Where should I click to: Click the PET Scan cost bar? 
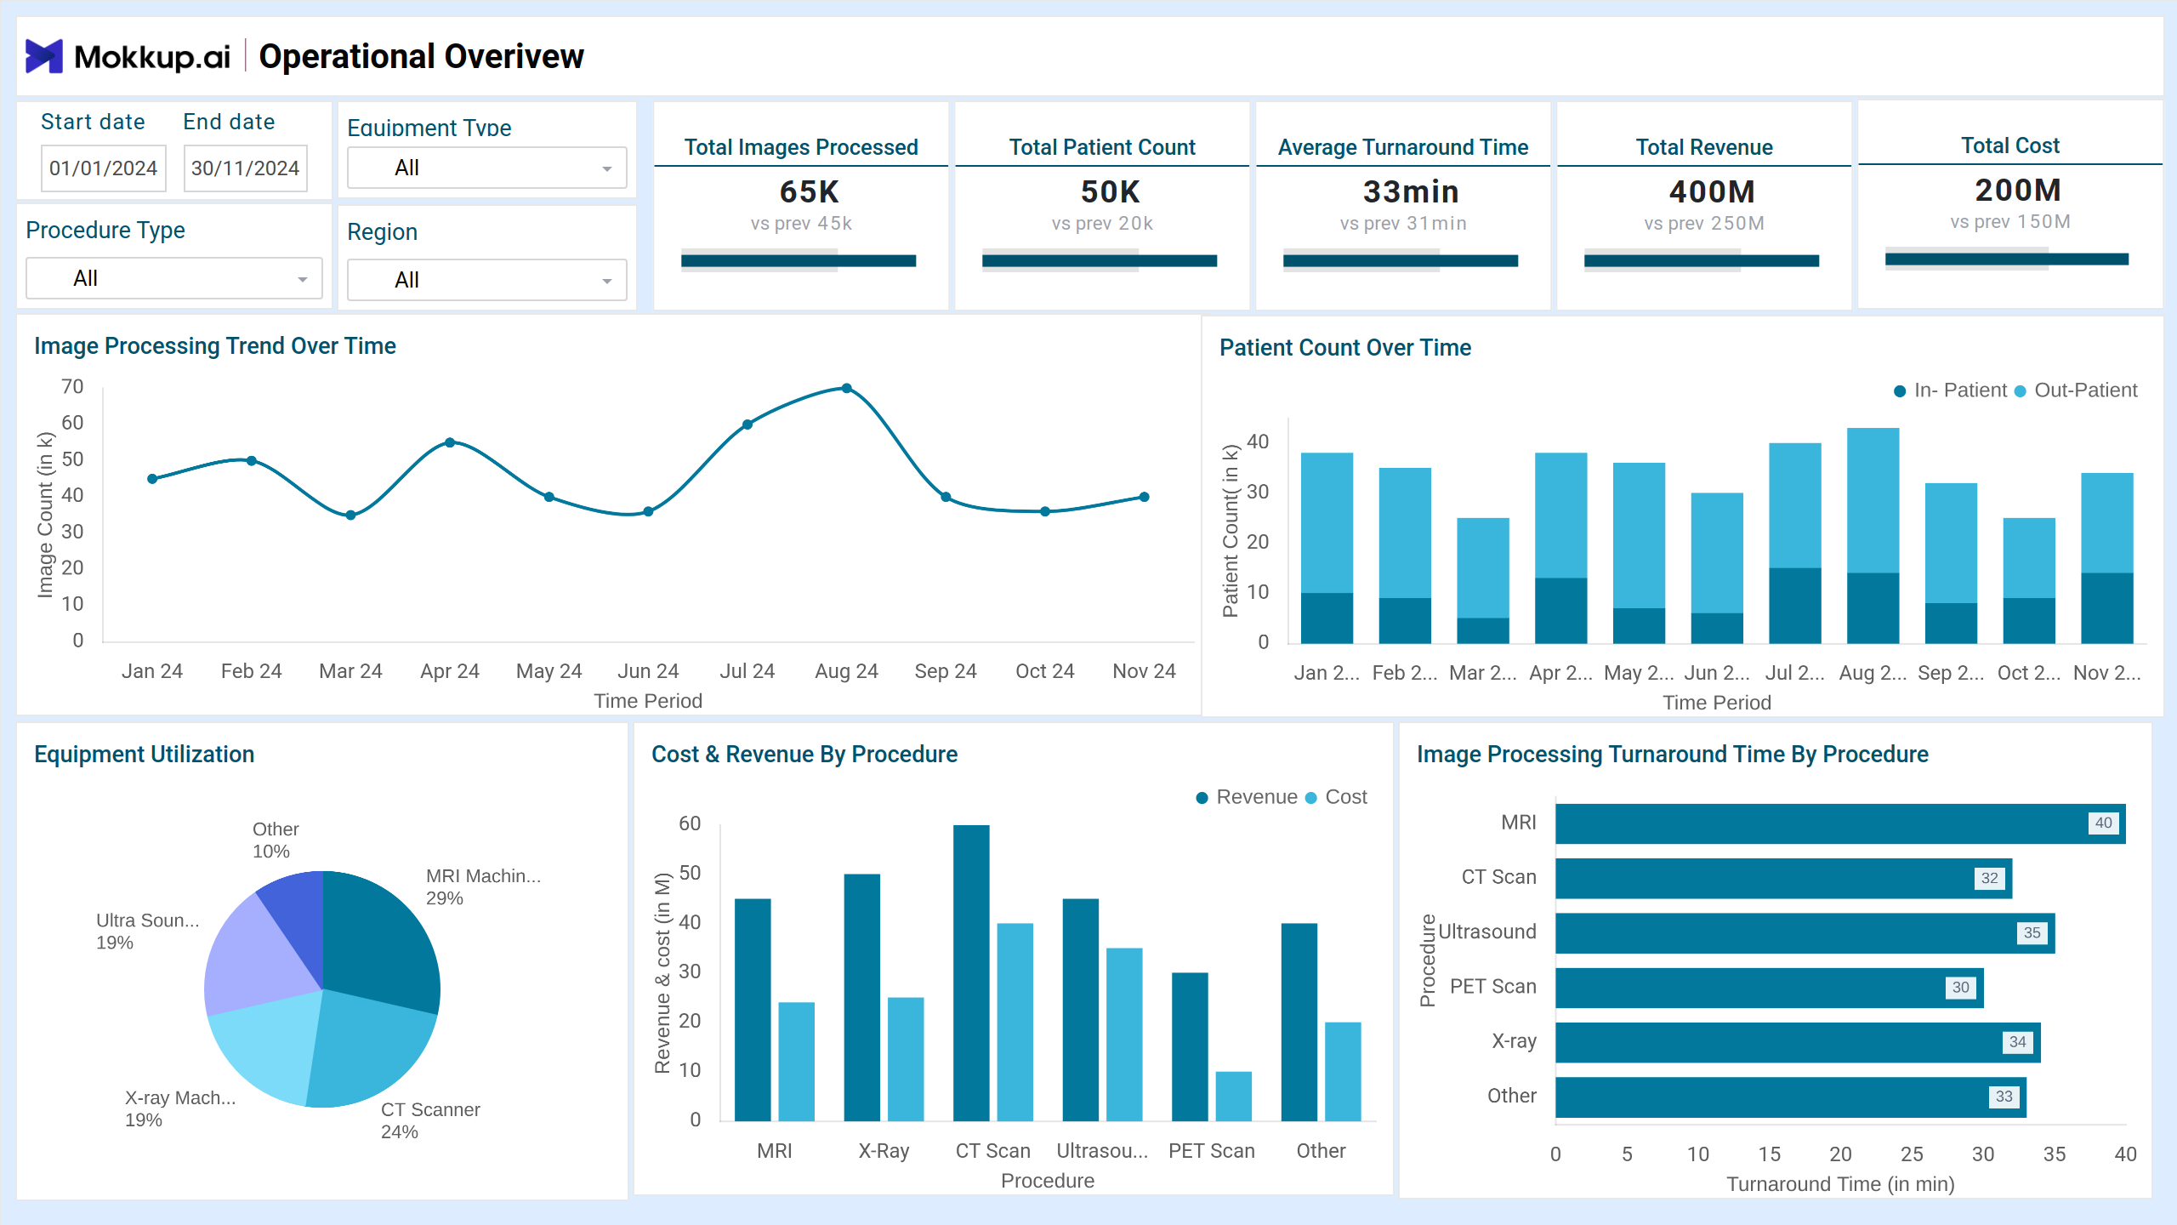click(x=1233, y=1096)
